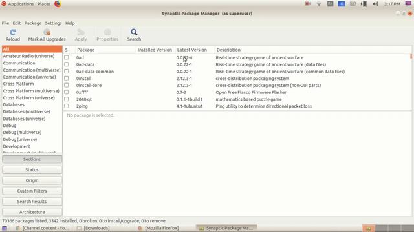Click the Sections filter button
414x232 pixels.
(x=32, y=159)
